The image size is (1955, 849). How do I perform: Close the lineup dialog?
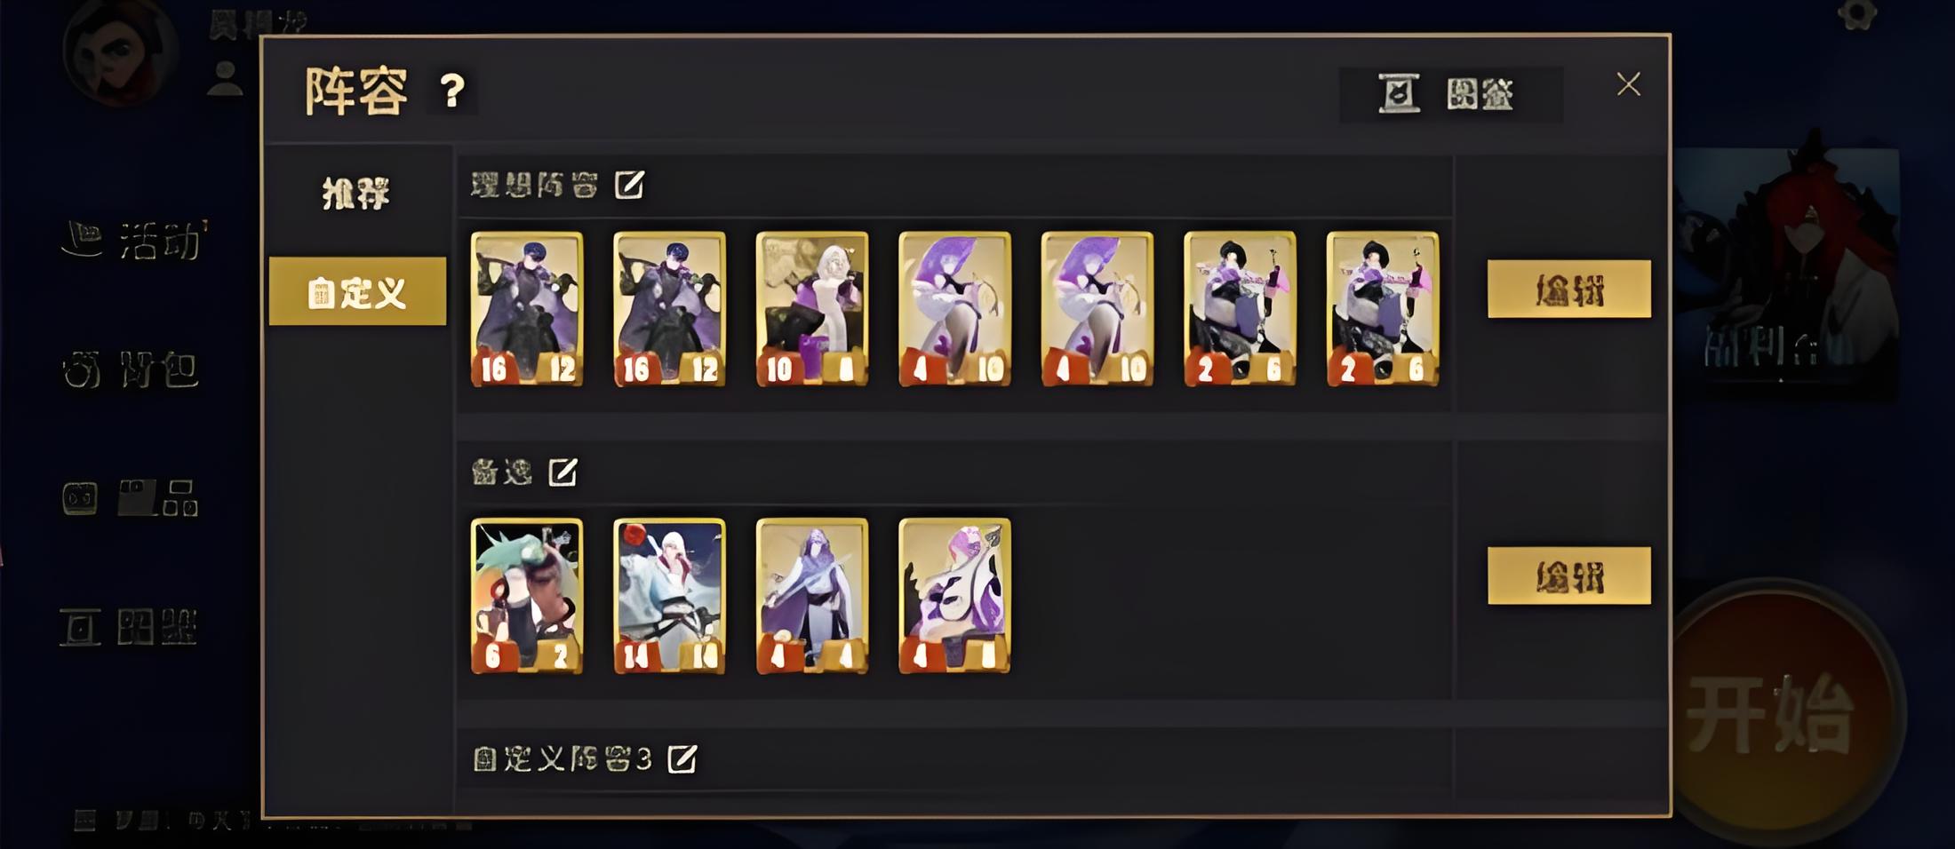pyautogui.click(x=1628, y=84)
